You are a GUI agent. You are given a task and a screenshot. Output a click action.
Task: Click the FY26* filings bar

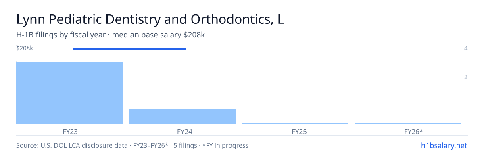408,124
